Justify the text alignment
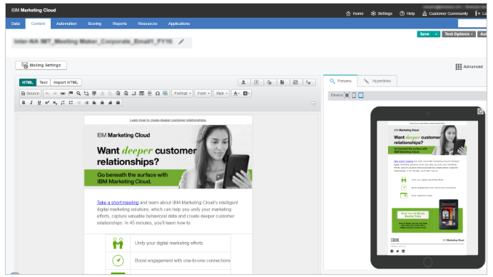 point(118,103)
